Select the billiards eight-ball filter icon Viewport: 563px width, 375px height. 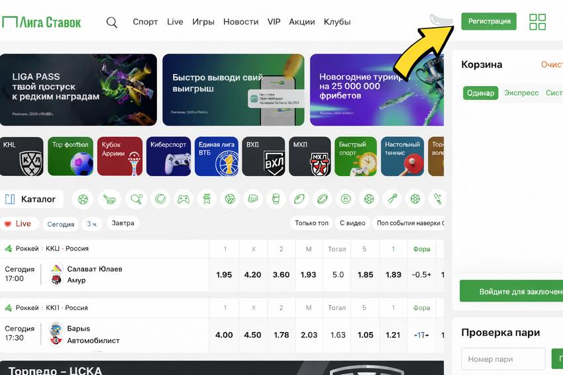point(346,199)
